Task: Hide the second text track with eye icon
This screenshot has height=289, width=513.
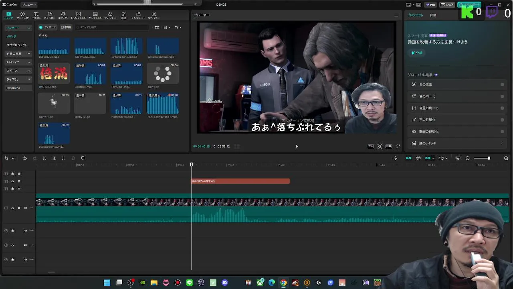Action: [19, 181]
